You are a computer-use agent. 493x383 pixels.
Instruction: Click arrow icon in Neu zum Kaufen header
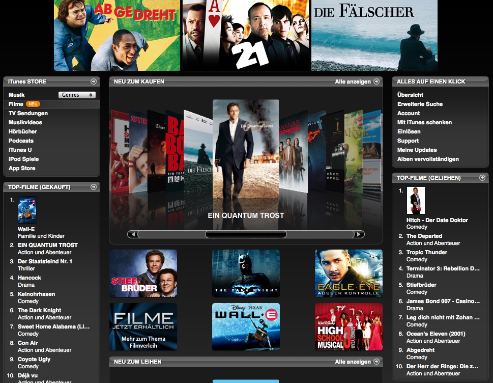[376, 81]
